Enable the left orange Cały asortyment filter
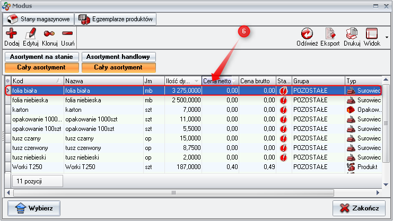 (42, 67)
